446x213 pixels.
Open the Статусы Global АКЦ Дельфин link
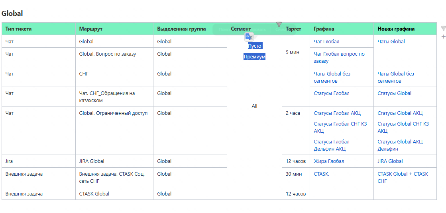point(400,145)
